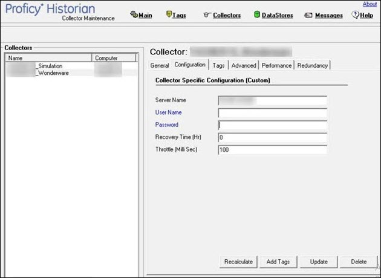This screenshot has width=381, height=278.
Task: Click the Collectors icon in header
Action: pos(207,15)
